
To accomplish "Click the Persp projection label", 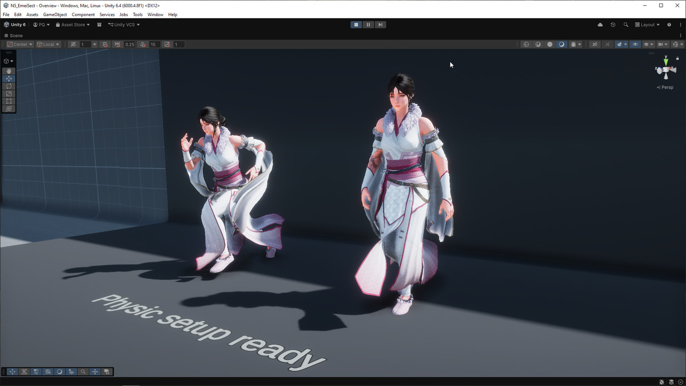I will pos(666,87).
